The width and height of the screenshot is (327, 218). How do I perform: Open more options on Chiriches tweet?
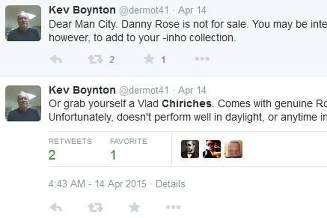(x=173, y=207)
